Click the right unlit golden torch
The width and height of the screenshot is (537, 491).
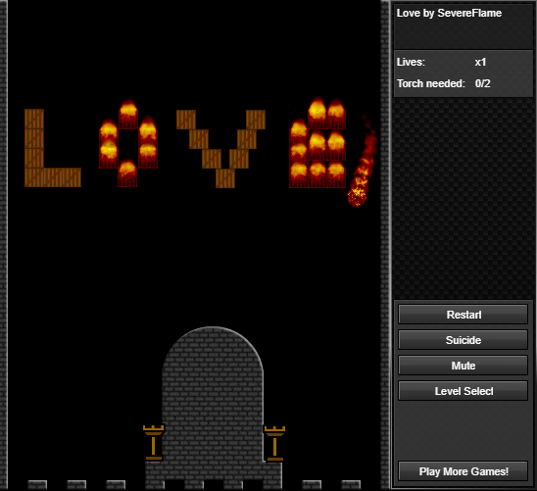(x=274, y=443)
